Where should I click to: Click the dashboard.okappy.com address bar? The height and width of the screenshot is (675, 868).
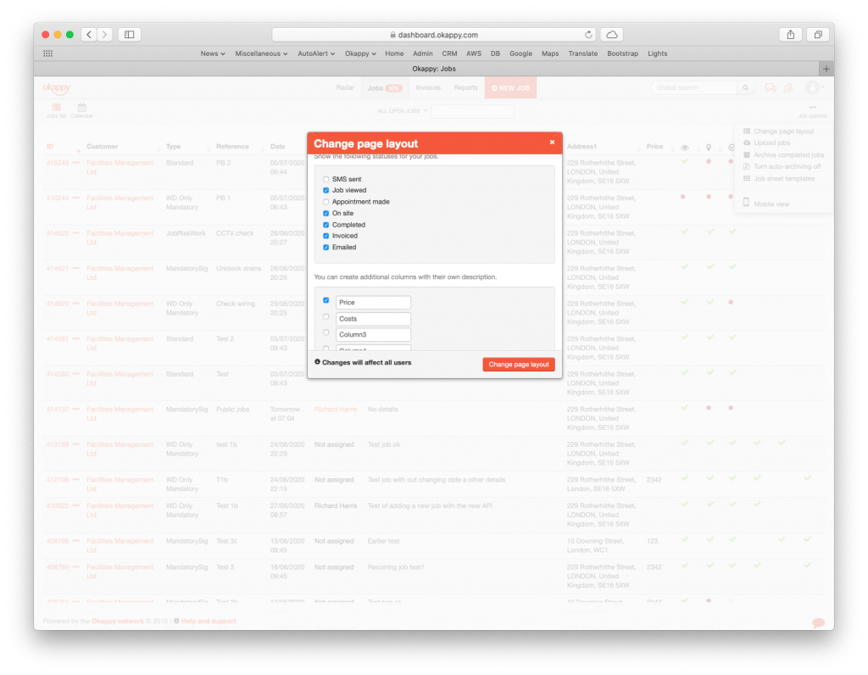[434, 34]
